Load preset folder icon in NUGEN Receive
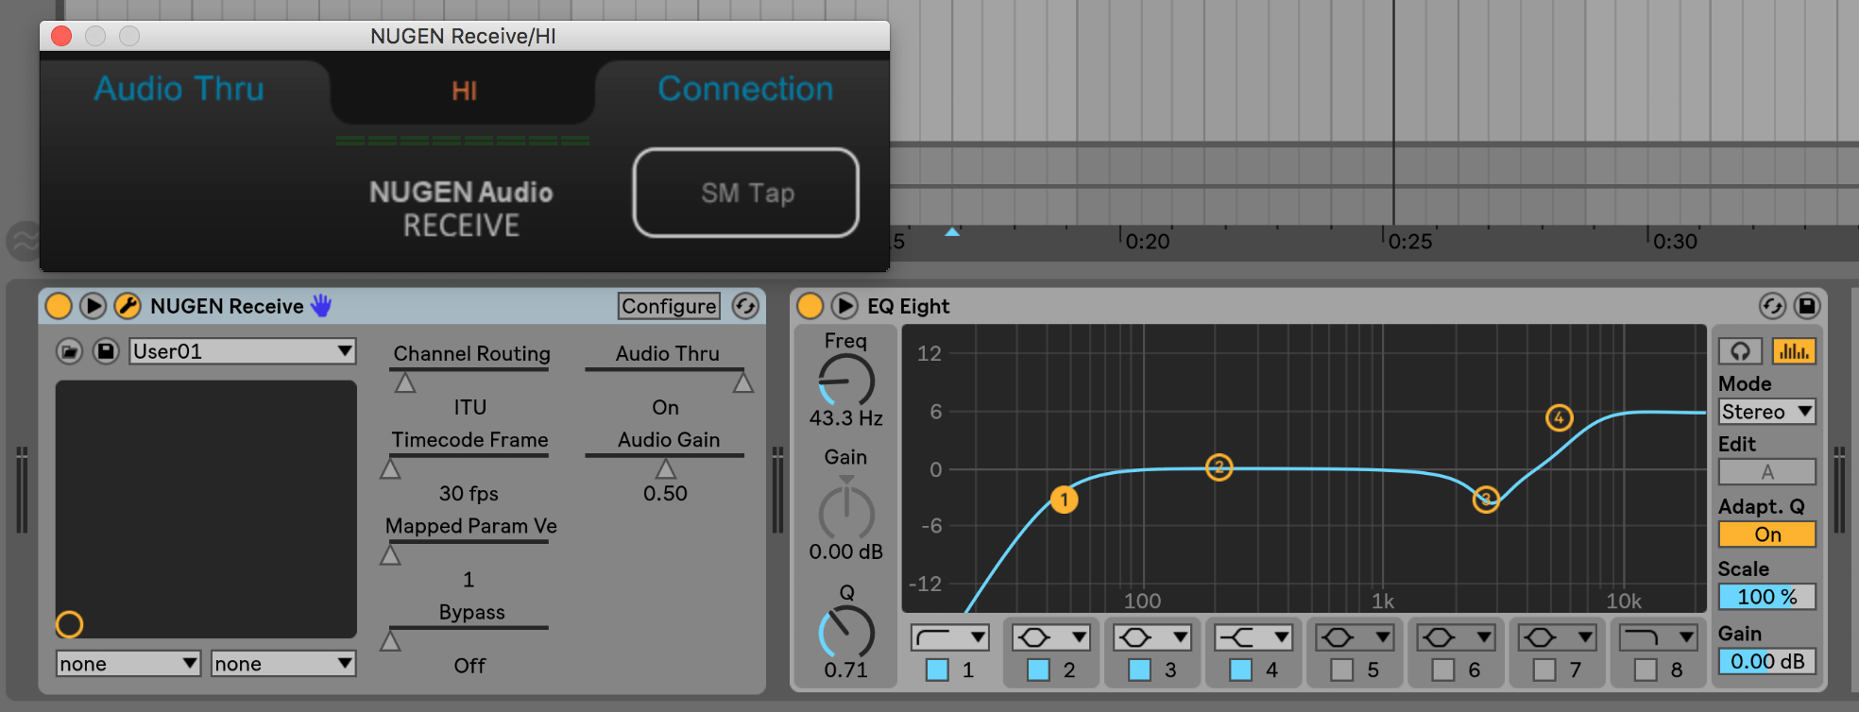1859x712 pixels. click(x=69, y=351)
